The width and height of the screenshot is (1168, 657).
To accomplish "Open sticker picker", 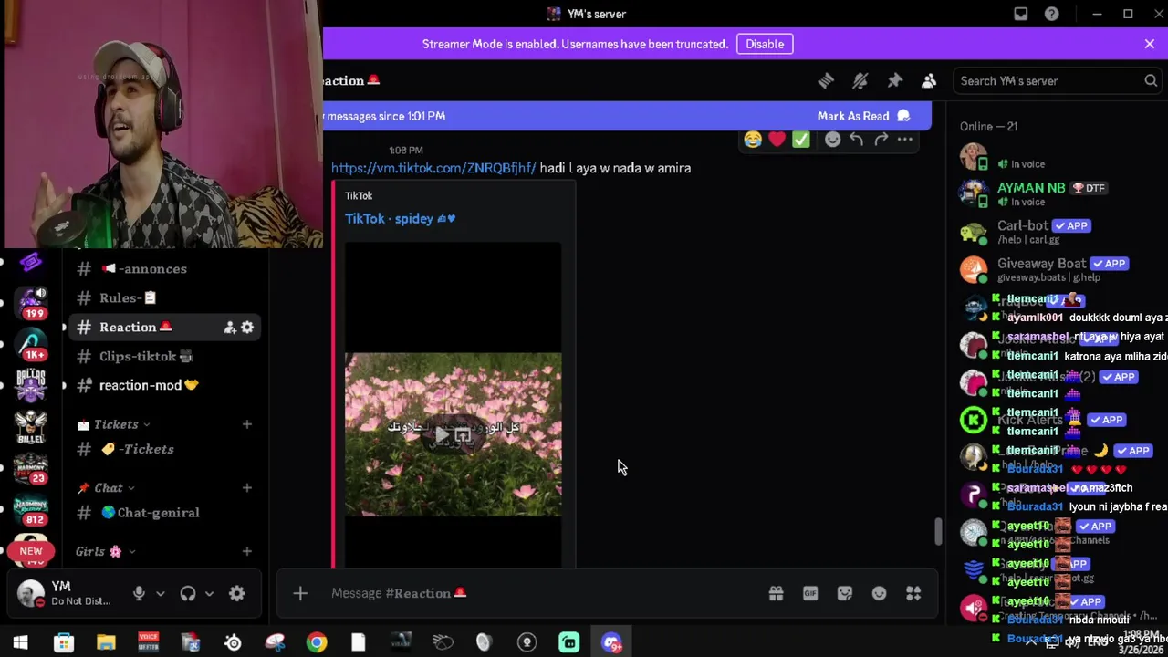I will click(845, 593).
